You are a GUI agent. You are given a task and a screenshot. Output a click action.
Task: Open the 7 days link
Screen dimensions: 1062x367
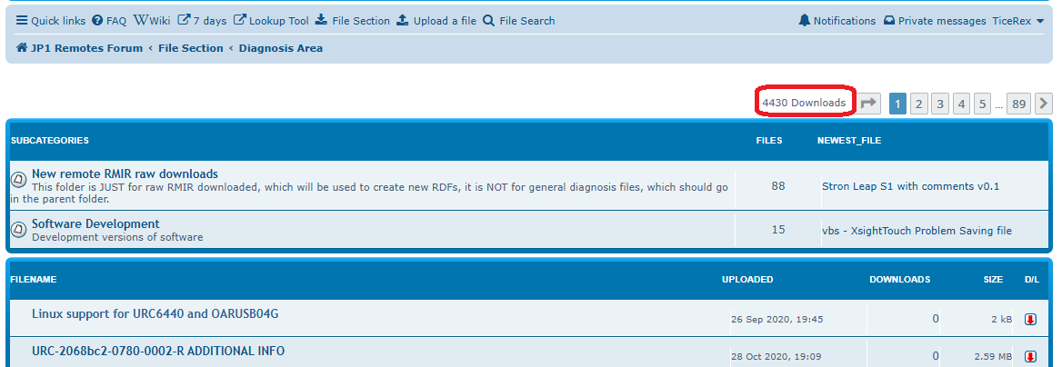click(202, 21)
